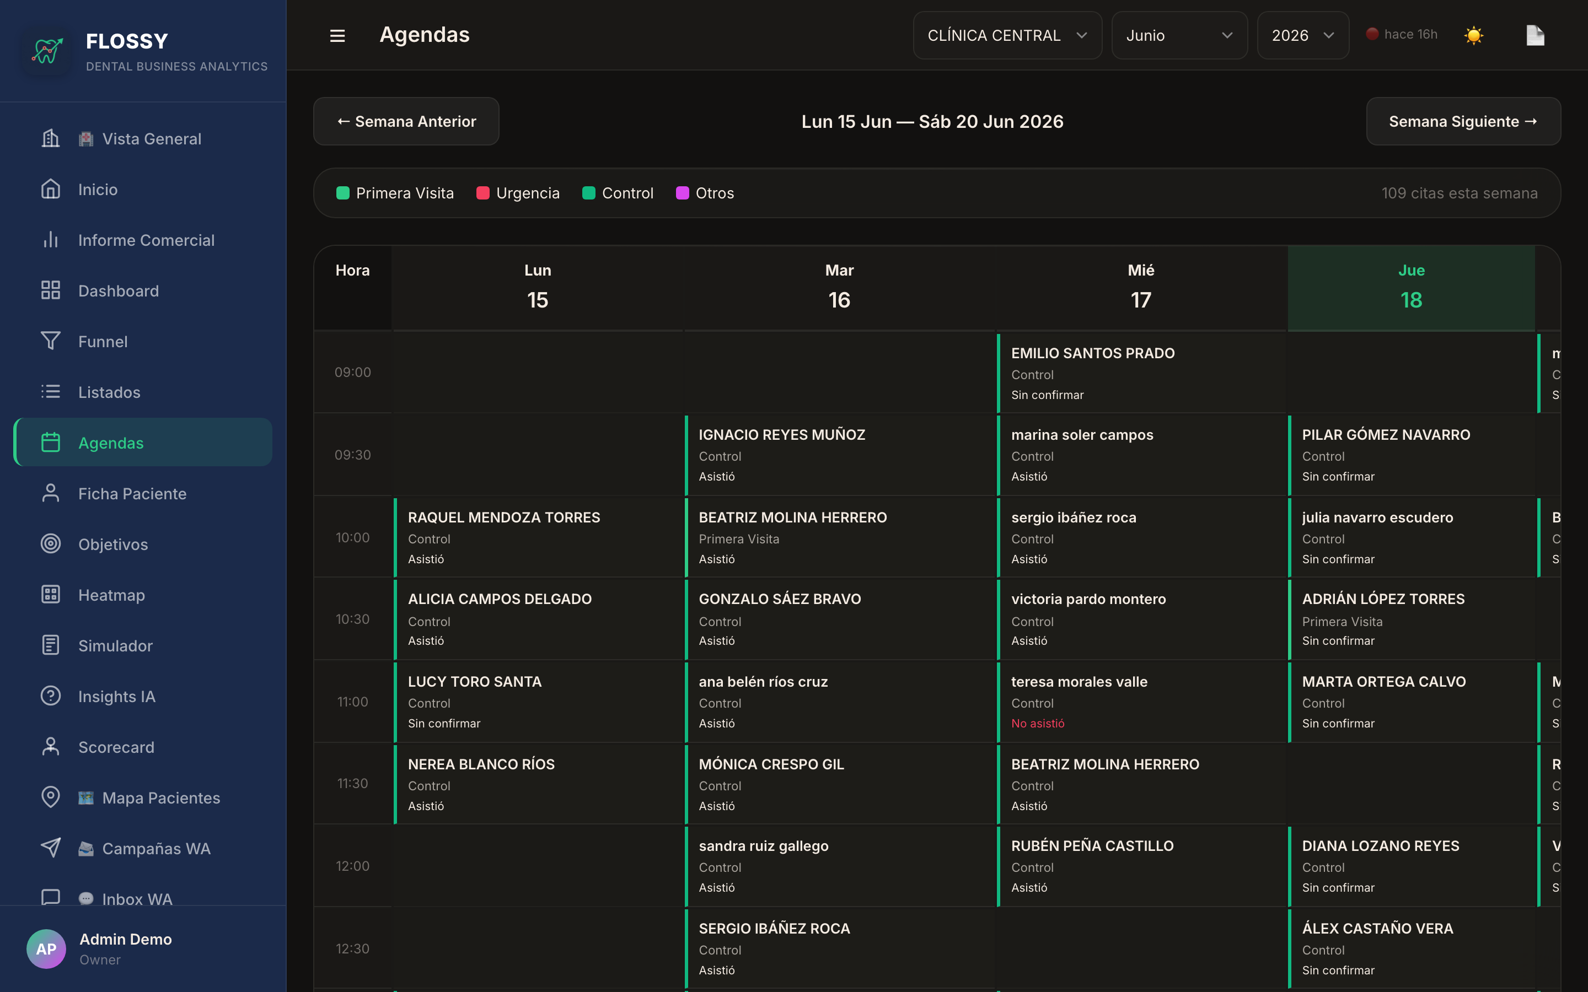Go to Informe Comercial page
Image resolution: width=1588 pixels, height=992 pixels.
[x=142, y=240]
